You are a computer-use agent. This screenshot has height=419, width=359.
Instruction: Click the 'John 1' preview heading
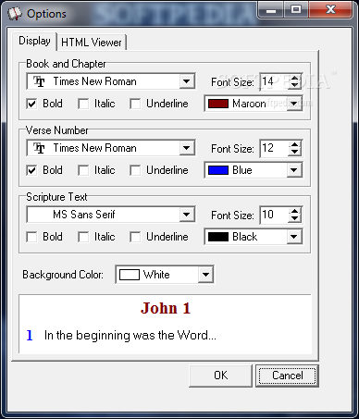tap(166, 308)
